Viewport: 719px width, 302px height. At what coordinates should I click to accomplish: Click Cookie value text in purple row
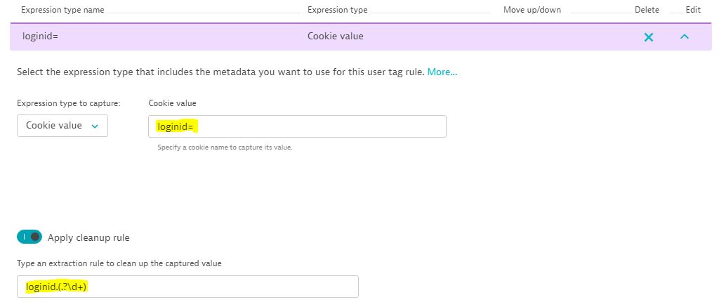click(x=335, y=36)
